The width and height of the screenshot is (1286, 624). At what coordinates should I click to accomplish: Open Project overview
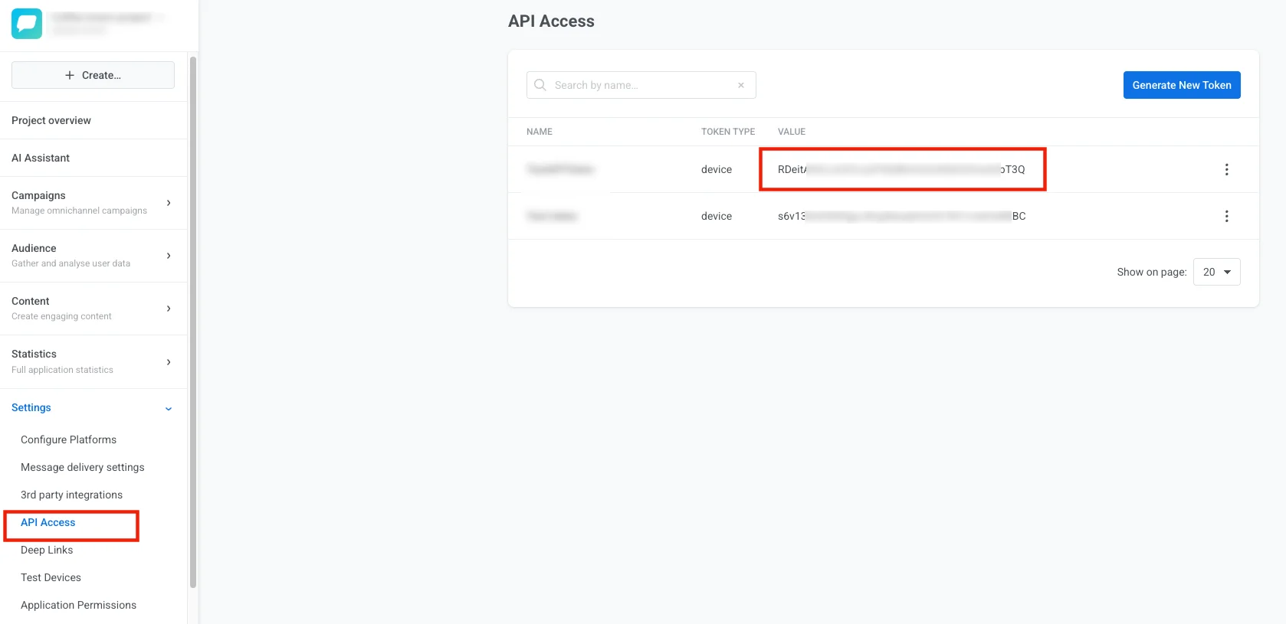(51, 120)
